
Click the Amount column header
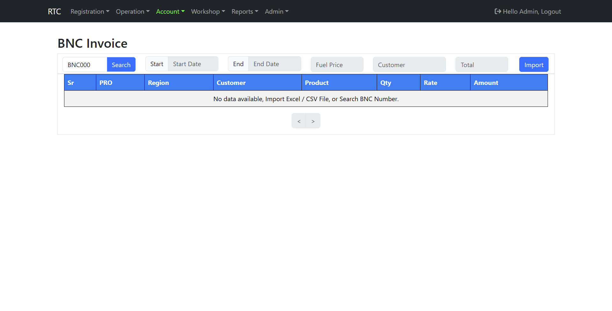(x=486, y=83)
